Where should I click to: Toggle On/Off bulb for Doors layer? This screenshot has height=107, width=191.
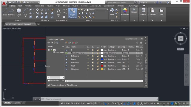tap(88, 59)
